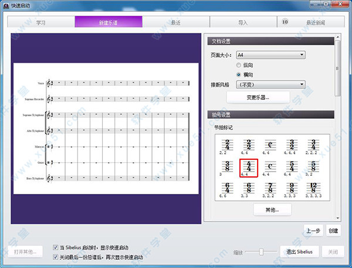Collapse the 文档设置 section header
352x268 pixels.
[x=269, y=41]
